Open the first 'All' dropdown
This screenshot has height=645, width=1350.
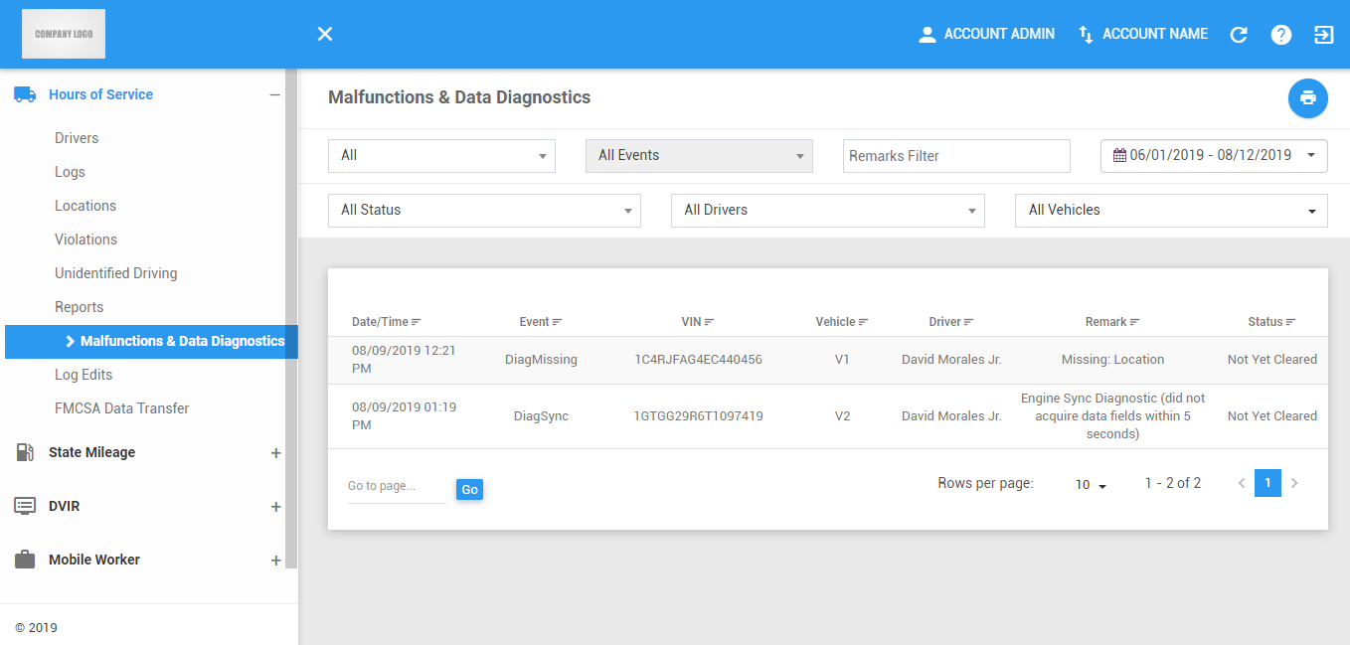(x=441, y=156)
